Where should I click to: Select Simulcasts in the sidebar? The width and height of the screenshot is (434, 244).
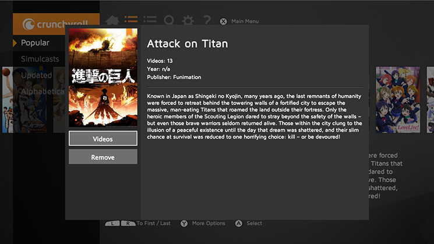[40, 59]
